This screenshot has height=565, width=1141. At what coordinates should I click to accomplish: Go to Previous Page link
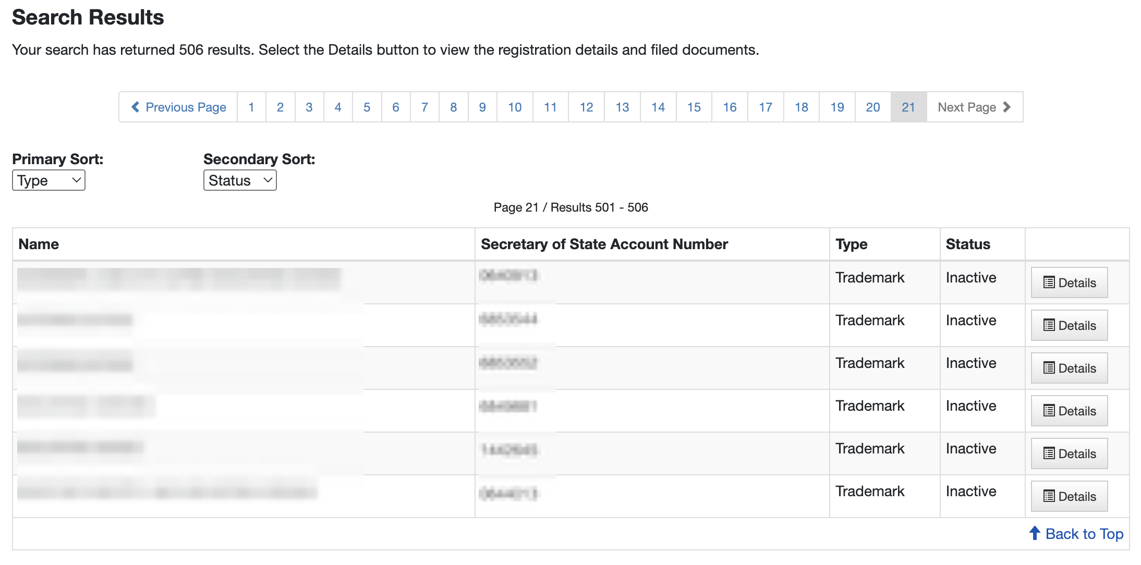point(178,107)
